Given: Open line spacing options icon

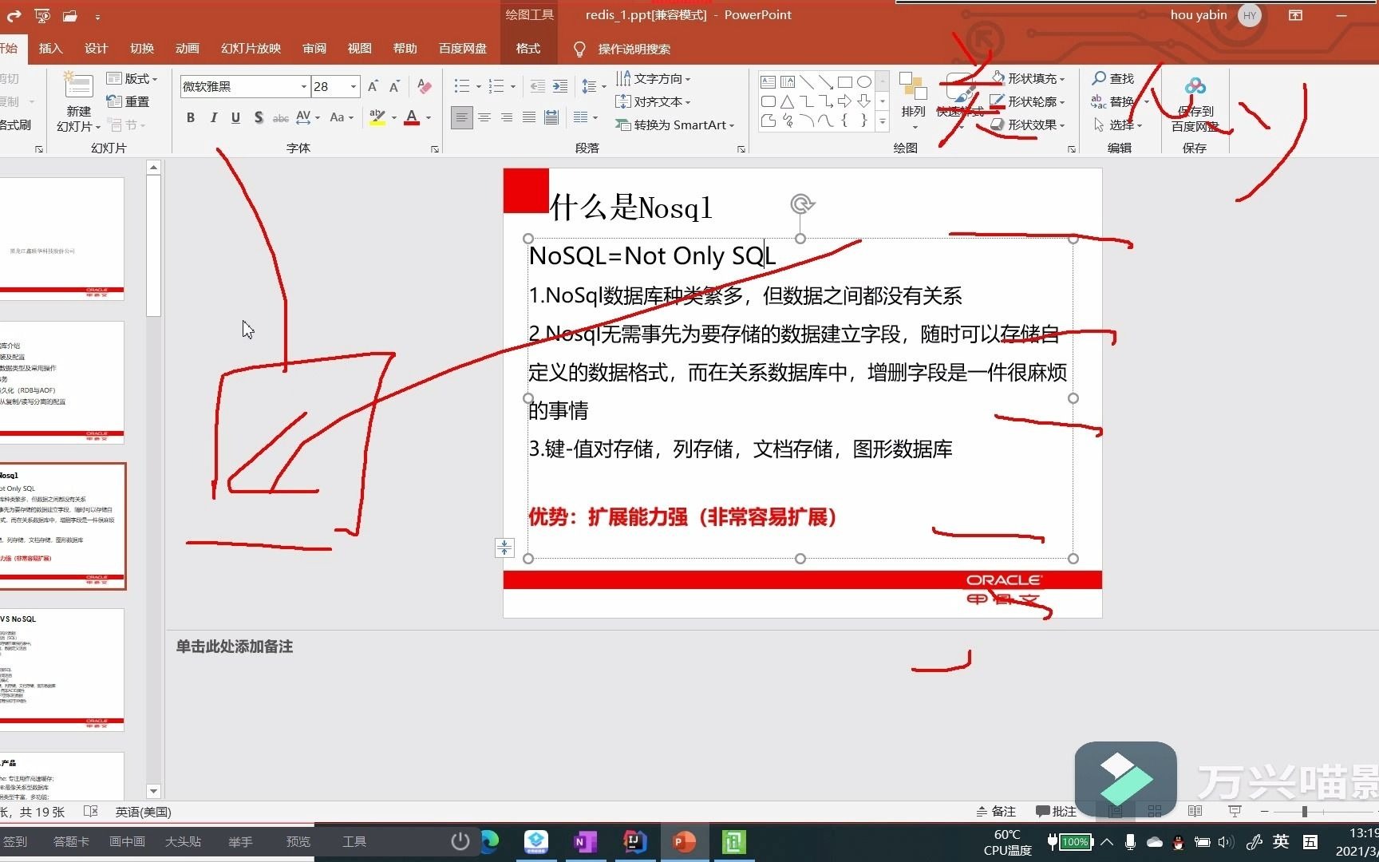Looking at the screenshot, I should tap(590, 86).
